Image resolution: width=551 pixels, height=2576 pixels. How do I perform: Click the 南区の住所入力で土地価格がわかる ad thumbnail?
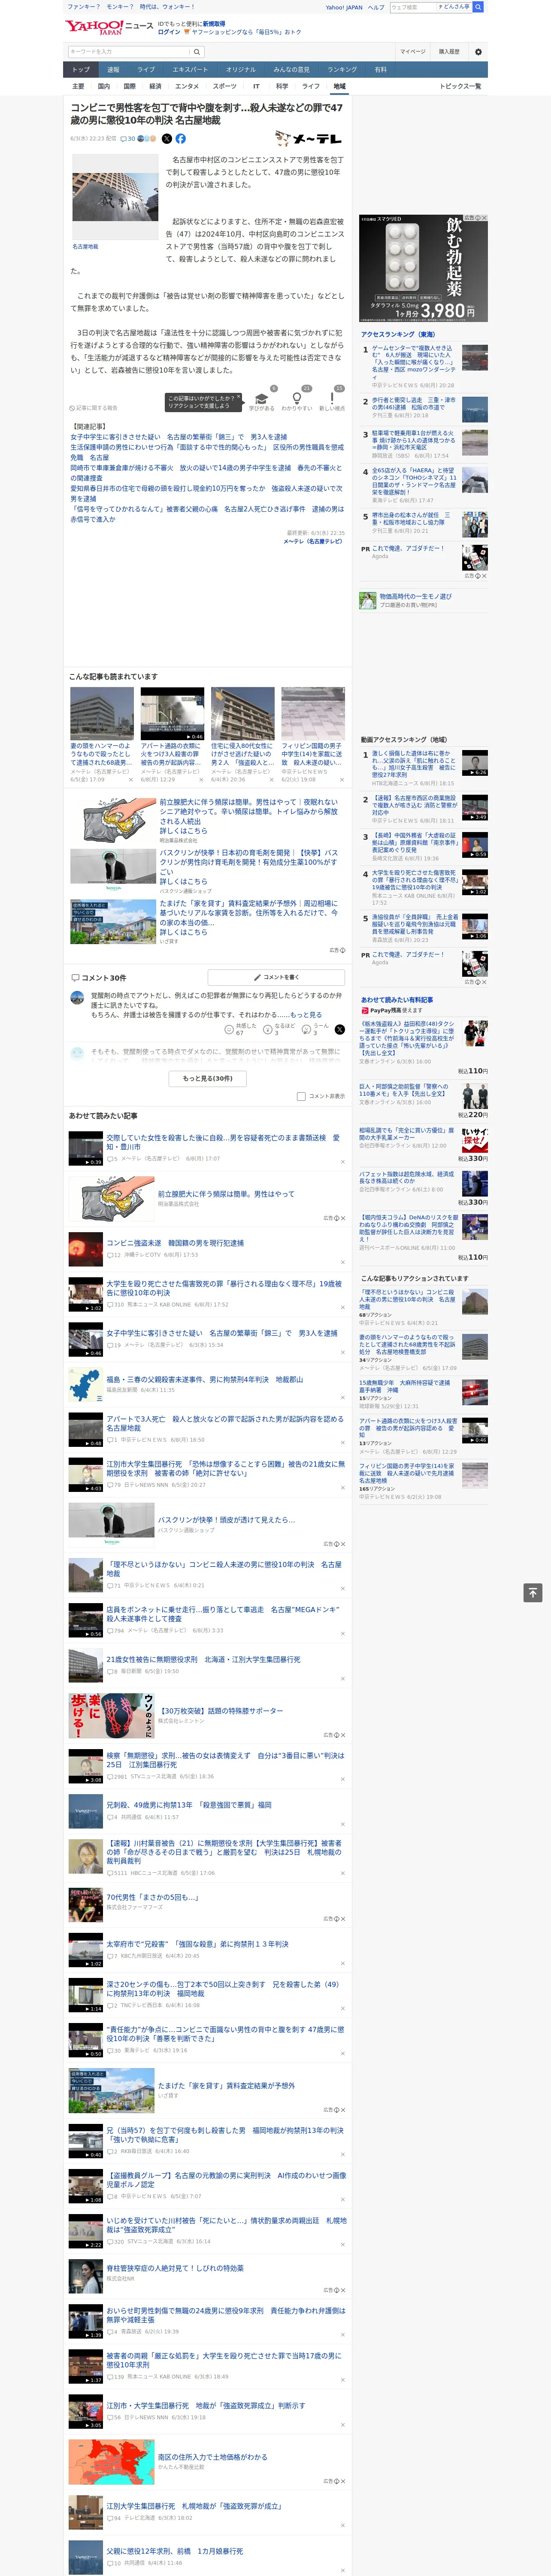coord(111,2462)
